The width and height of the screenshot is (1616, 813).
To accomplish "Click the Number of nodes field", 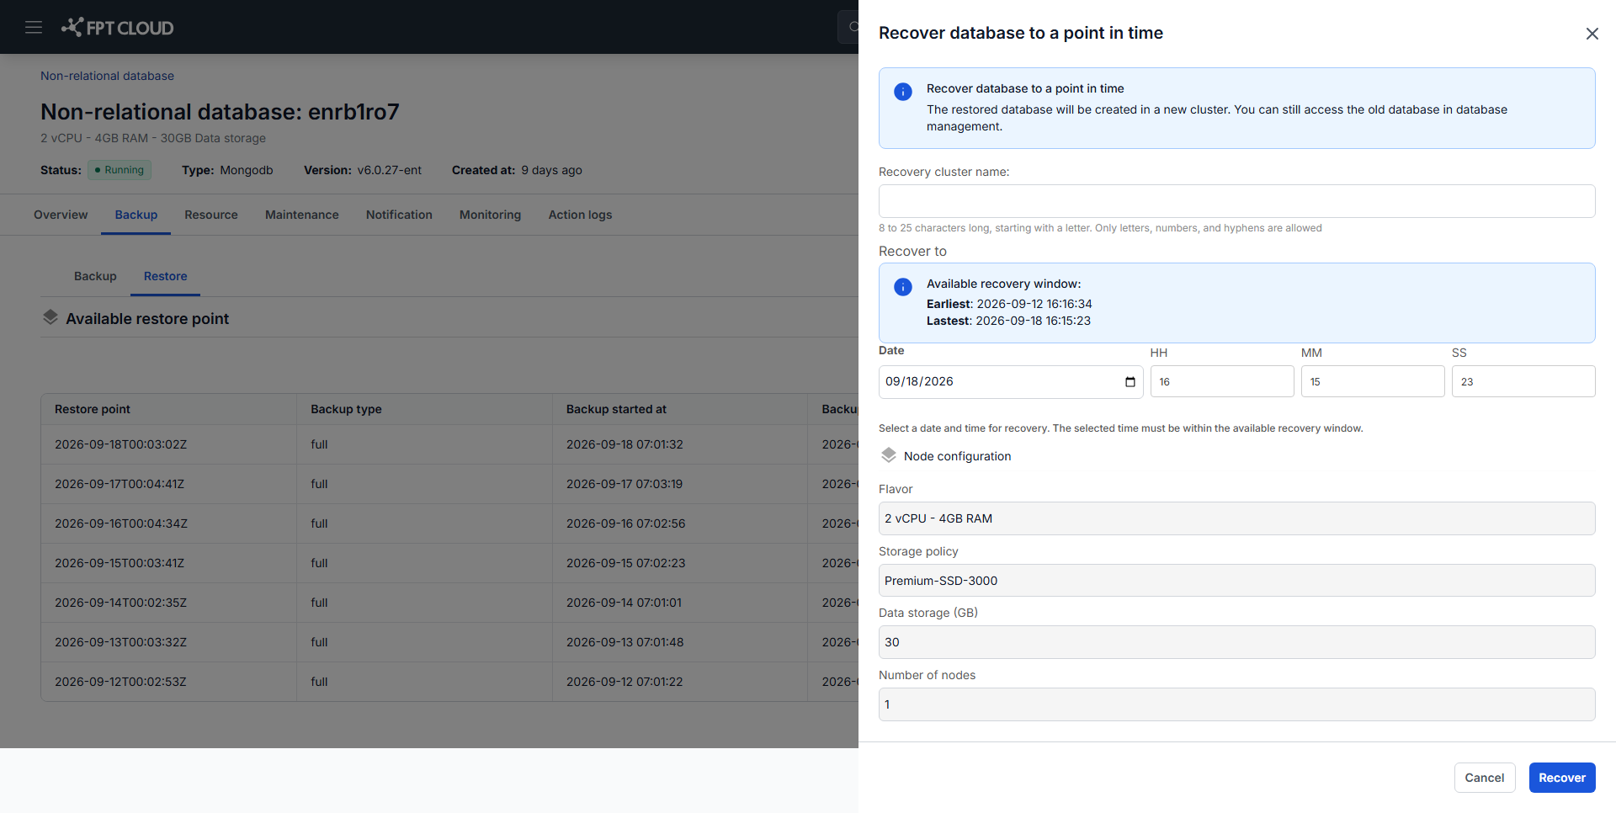I will (x=1236, y=704).
